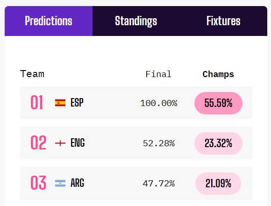
Task: Select the ESP team name
Action: pyautogui.click(x=77, y=102)
